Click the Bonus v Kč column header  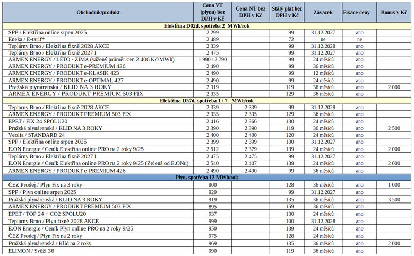394,12
